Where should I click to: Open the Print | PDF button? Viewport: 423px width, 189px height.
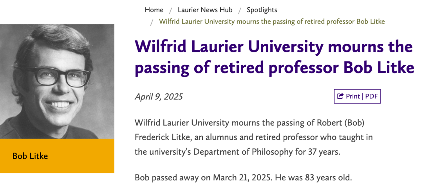tap(357, 96)
